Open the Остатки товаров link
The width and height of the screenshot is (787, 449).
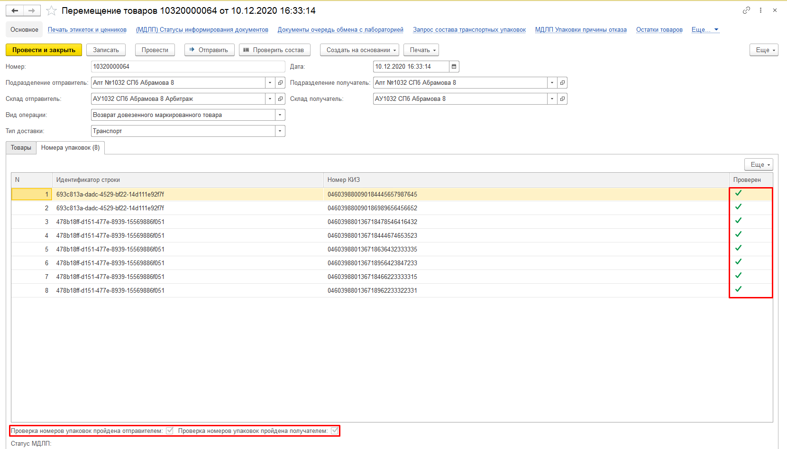659,29
